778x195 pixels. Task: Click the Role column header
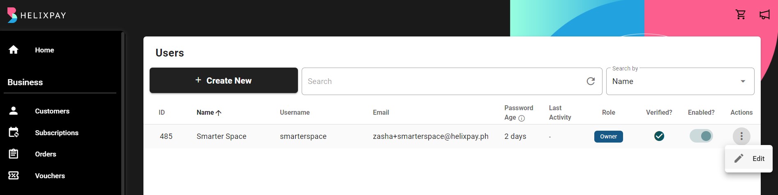(x=609, y=112)
